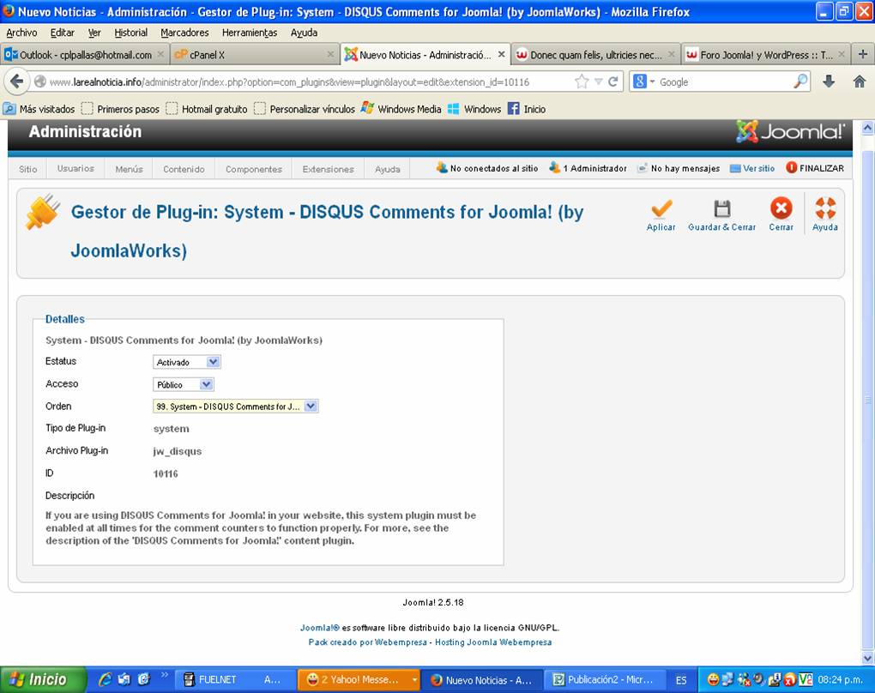The image size is (875, 693).
Task: Click scrollbar up arrow
Action: coord(868,128)
